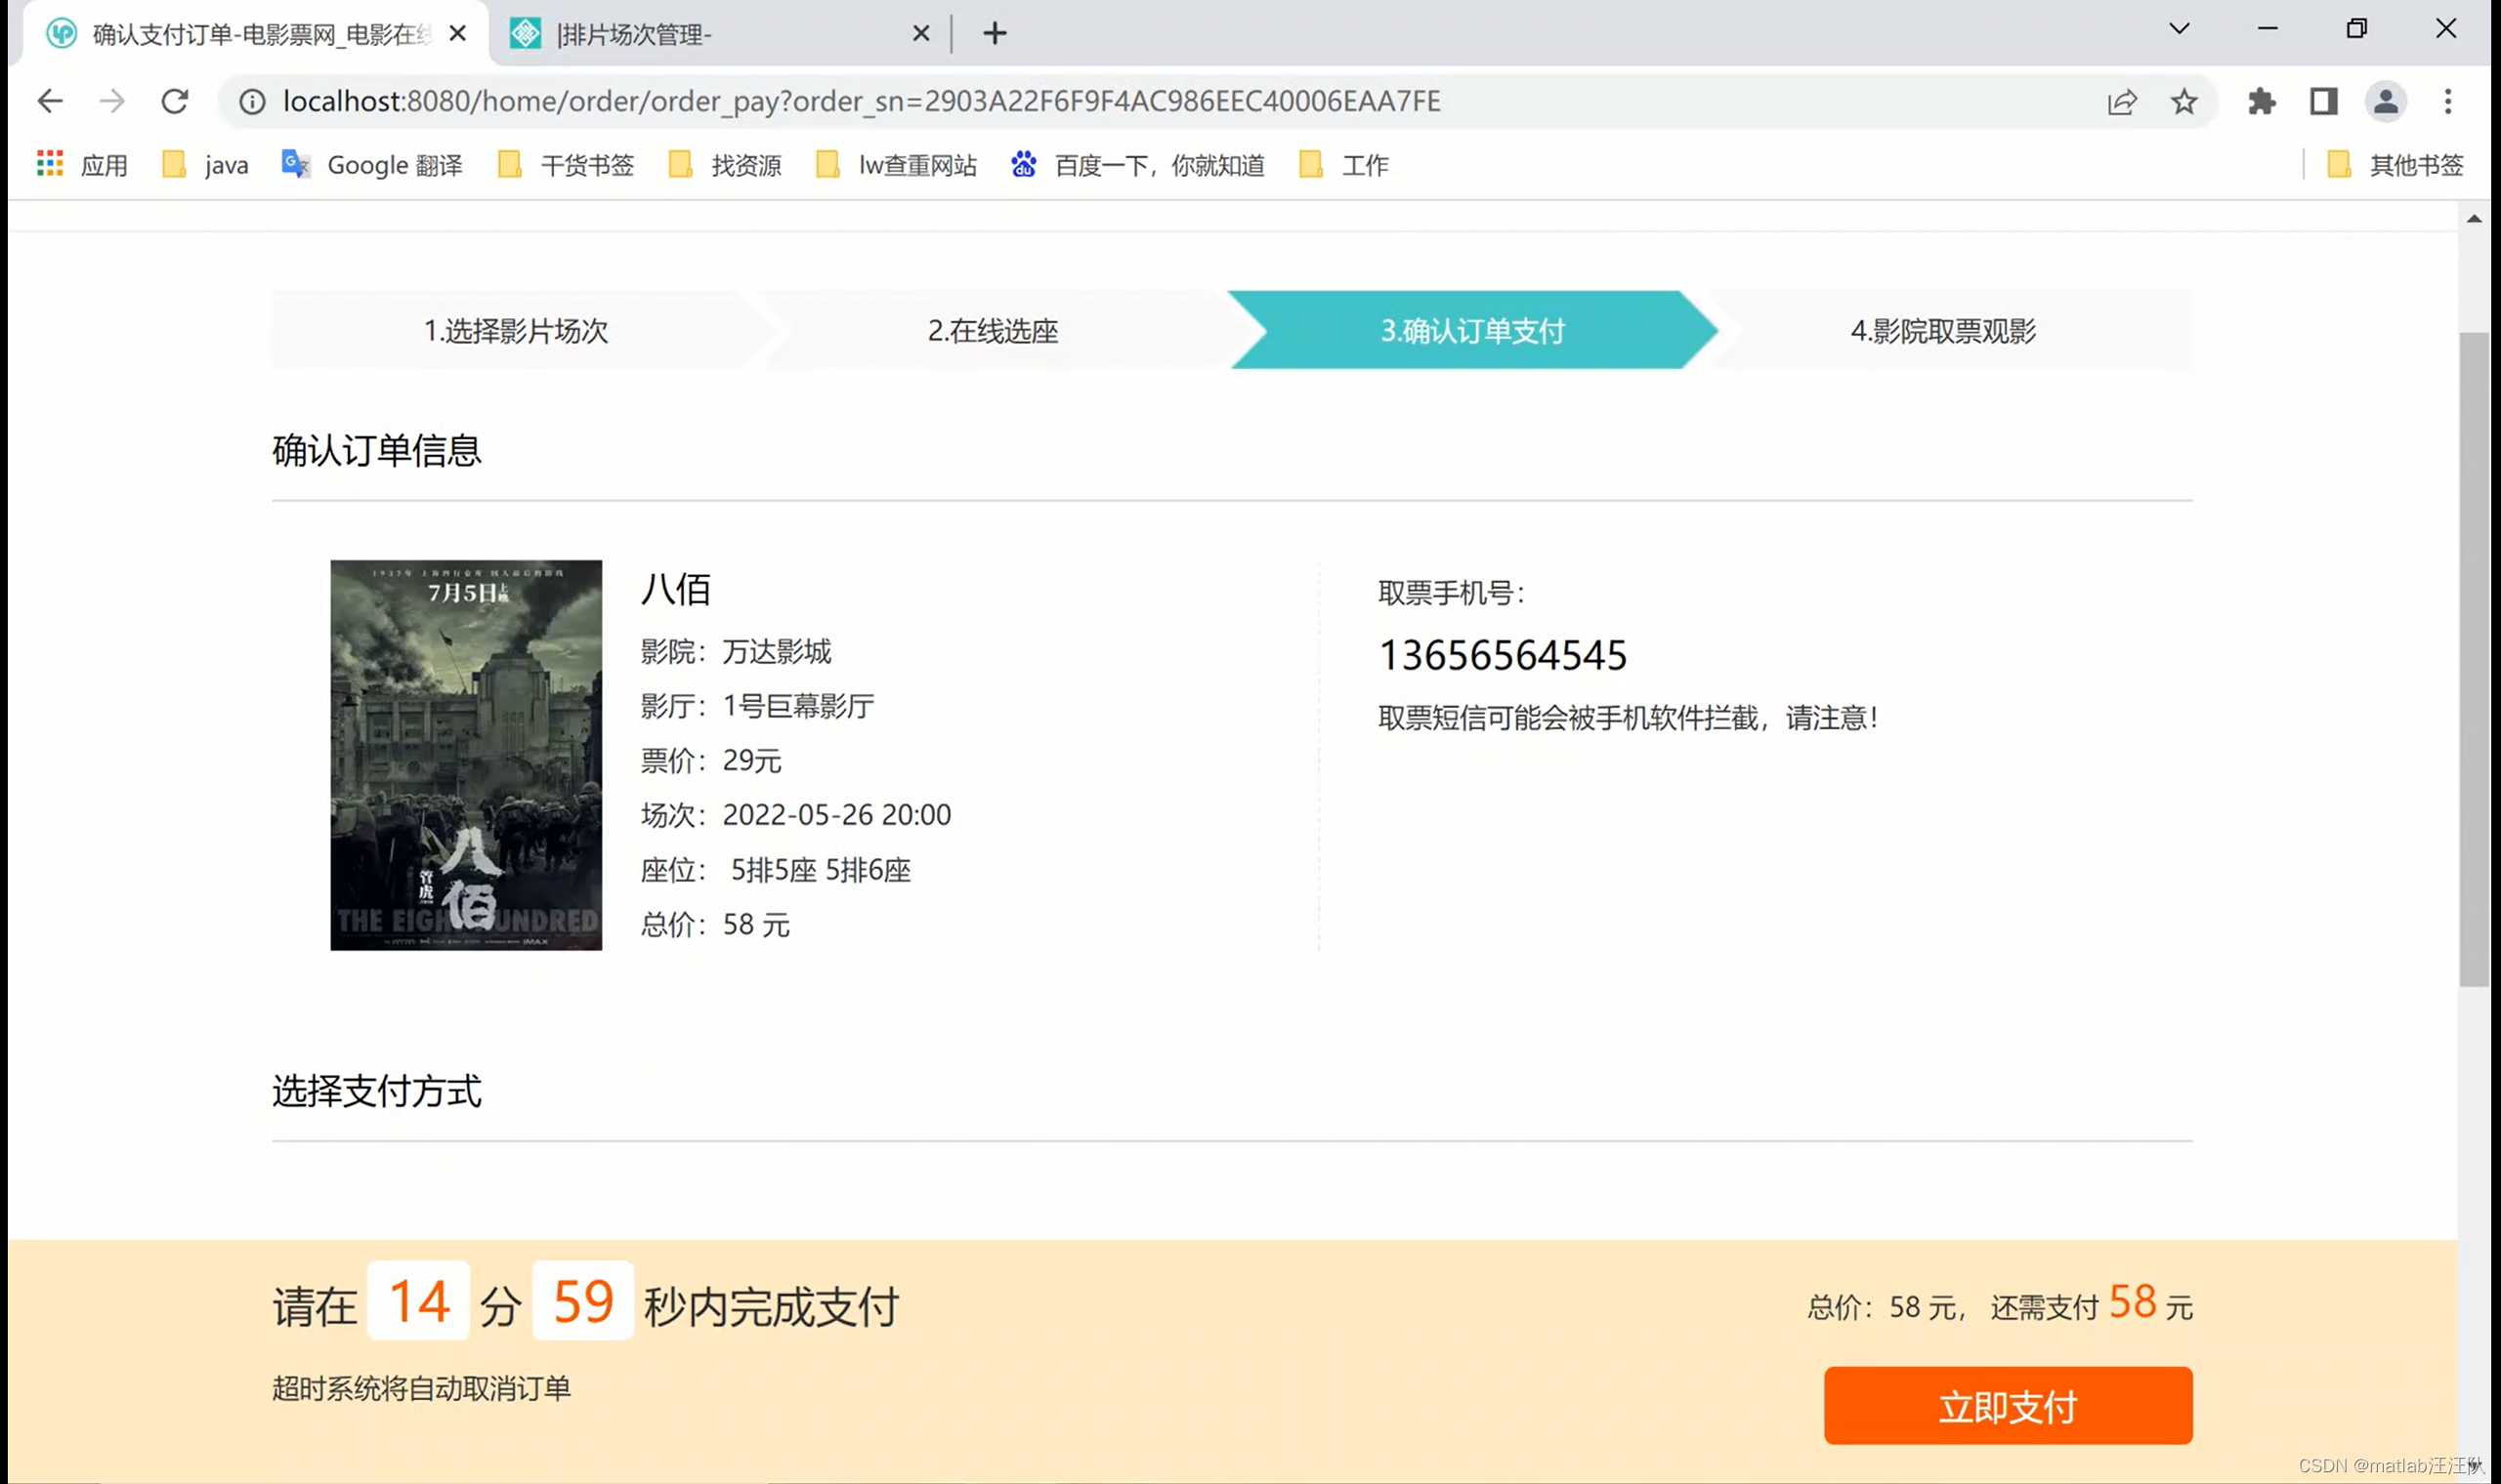Expand the 其他书签 folder
The image size is (2501, 1484).
tap(2395, 165)
